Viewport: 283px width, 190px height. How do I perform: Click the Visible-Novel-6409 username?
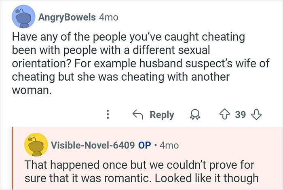coord(92,145)
